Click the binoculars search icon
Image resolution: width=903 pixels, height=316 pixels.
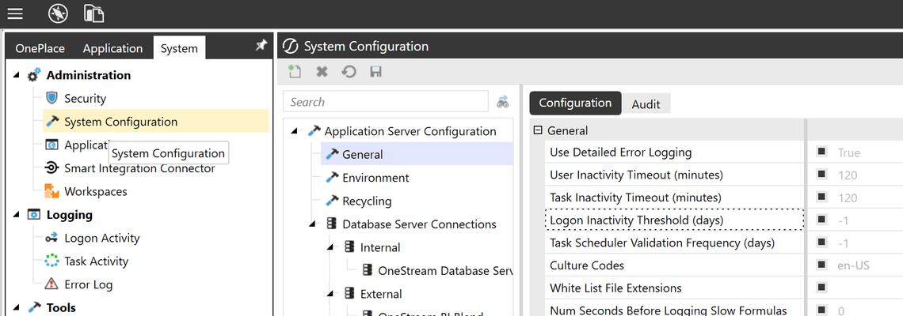coord(503,102)
